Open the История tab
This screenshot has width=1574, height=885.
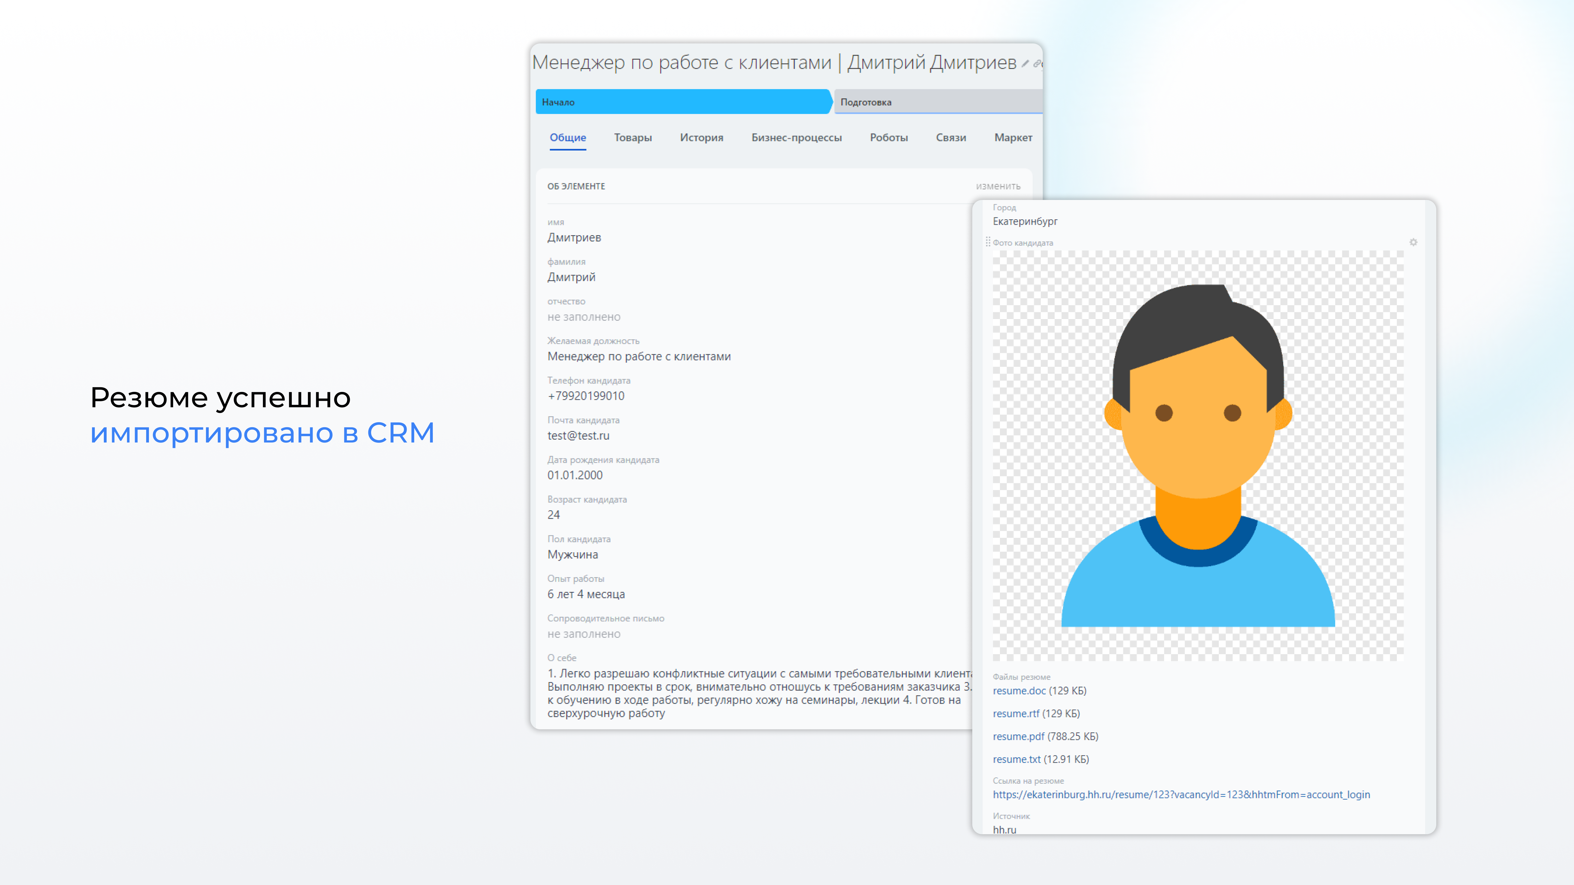coord(701,137)
